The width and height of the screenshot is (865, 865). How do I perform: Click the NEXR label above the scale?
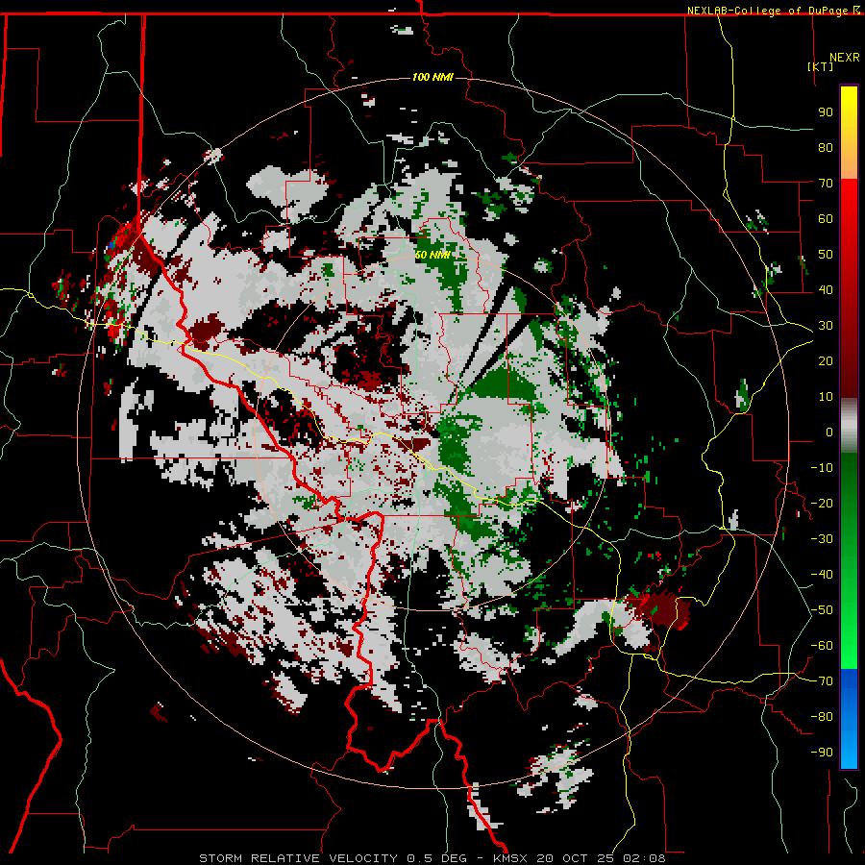coord(844,58)
